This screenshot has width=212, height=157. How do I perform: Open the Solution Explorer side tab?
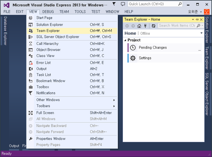[207, 30]
